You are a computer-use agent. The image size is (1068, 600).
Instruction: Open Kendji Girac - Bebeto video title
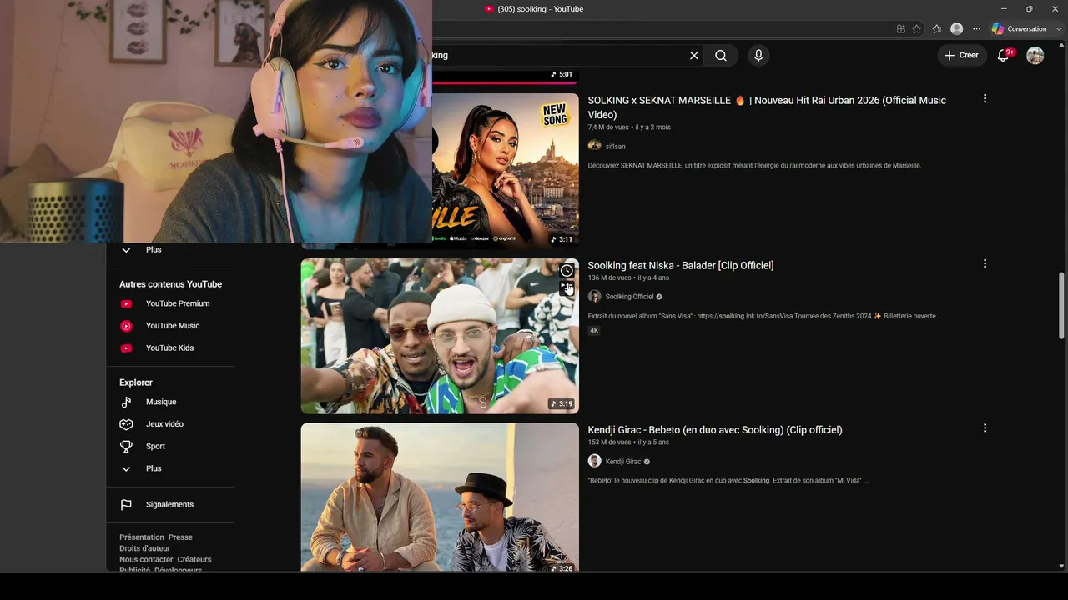coord(715,430)
